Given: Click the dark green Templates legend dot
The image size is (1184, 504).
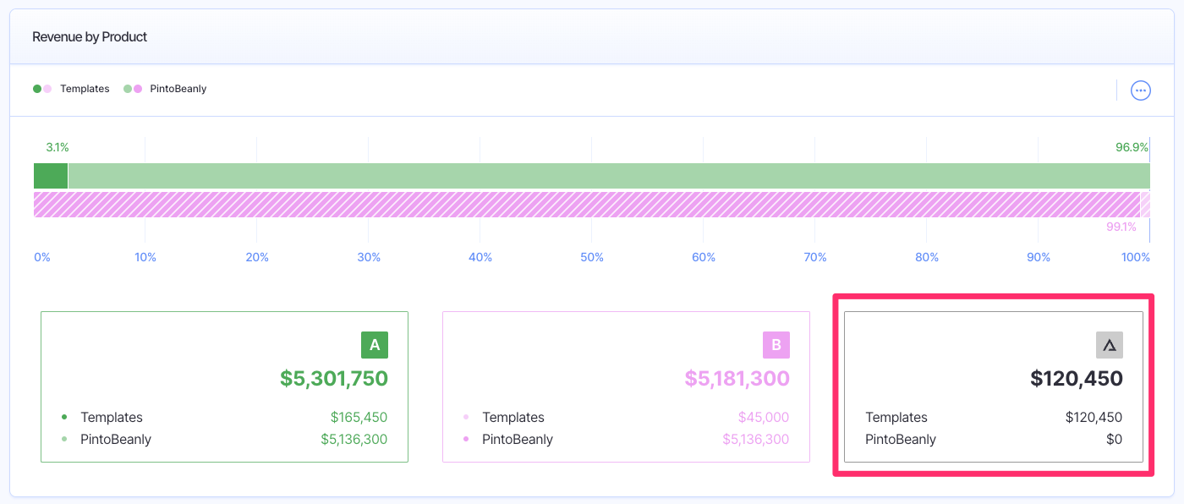Looking at the screenshot, I should (x=37, y=87).
